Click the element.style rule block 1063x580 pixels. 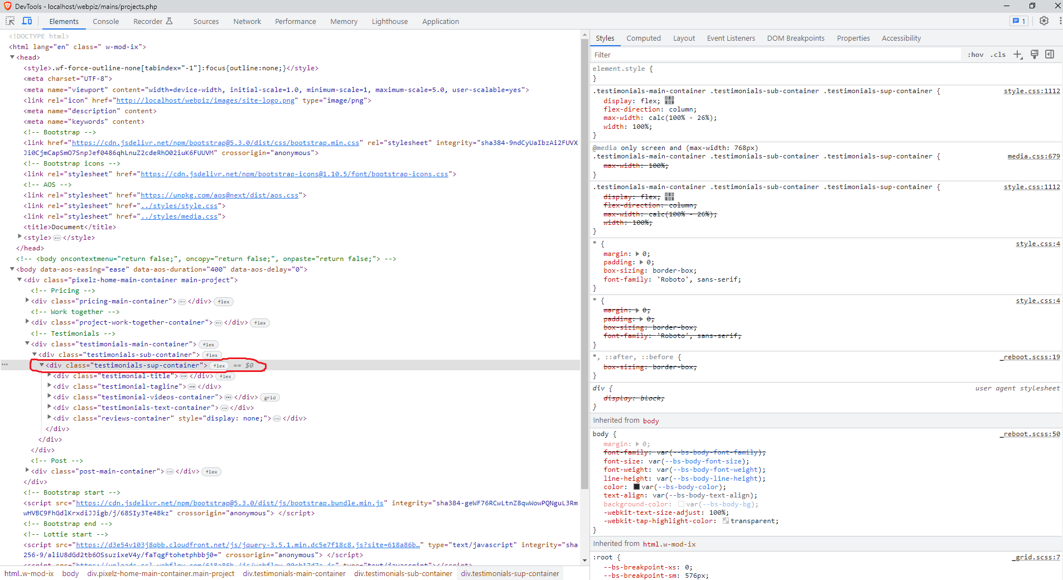[x=827, y=74]
